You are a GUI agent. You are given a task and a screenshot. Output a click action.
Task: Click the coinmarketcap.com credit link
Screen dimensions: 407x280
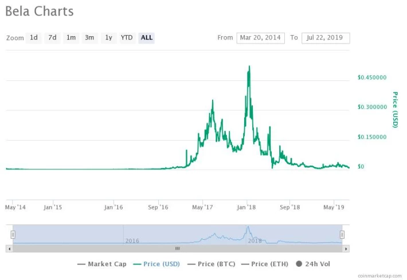point(379,275)
